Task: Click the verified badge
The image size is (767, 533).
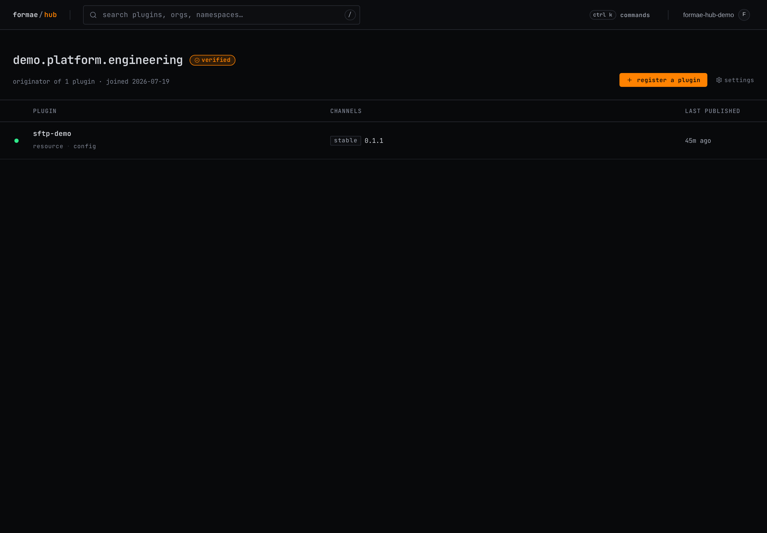Action: [x=212, y=60]
